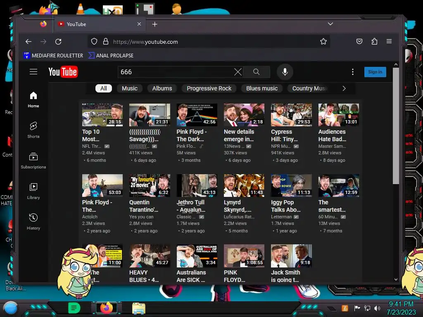Select the Blues music chip
Viewport: 423px width, 317px height.
tap(261, 88)
